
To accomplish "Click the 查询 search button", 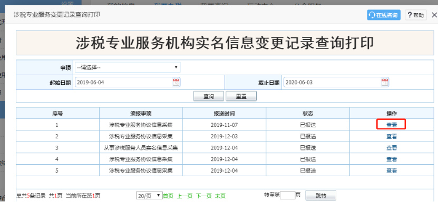I will [x=209, y=96].
